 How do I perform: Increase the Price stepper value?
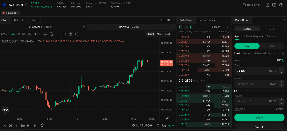tap(281, 69)
